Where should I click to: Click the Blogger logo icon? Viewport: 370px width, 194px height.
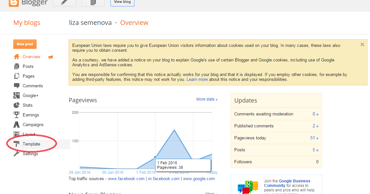(x=14, y=3)
